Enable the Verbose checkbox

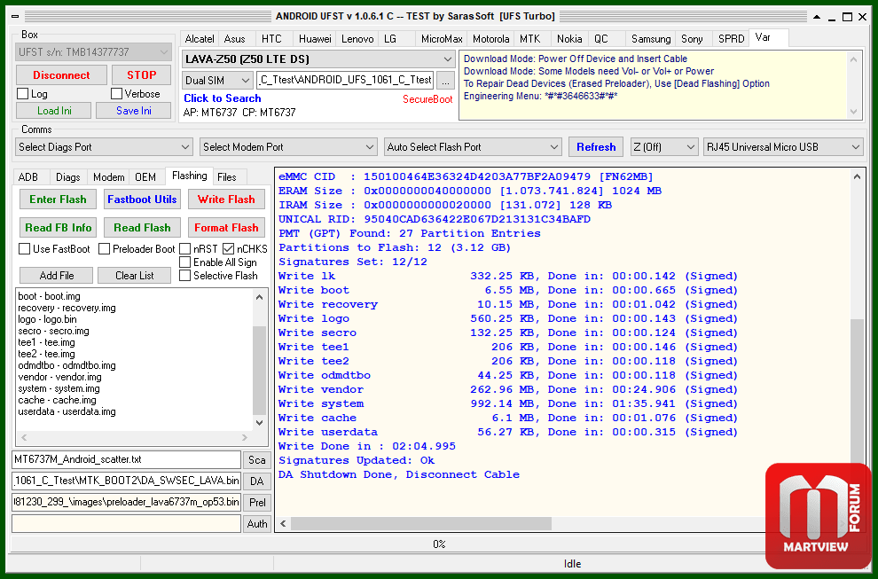116,93
